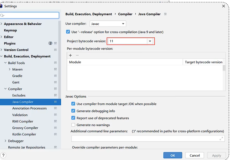Click the add module plus icon
Viewport: 233px width, 160px height.
70,55
